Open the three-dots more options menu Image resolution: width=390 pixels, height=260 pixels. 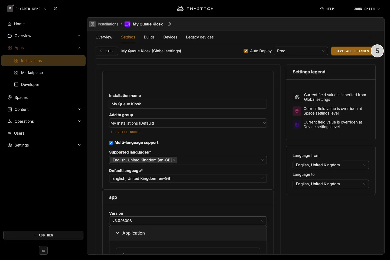coord(371,37)
